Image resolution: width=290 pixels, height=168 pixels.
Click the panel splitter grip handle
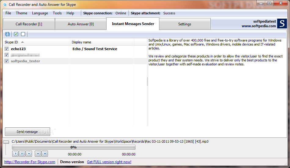pos(147,82)
